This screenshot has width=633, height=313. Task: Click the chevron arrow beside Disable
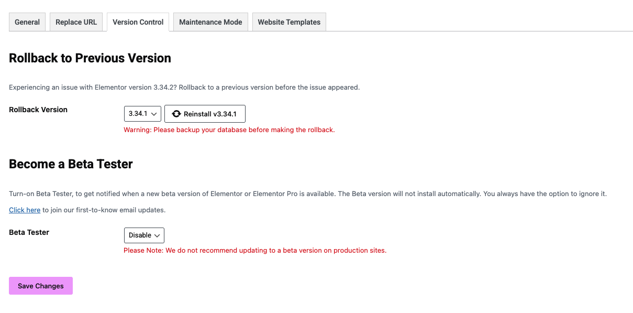(157, 235)
